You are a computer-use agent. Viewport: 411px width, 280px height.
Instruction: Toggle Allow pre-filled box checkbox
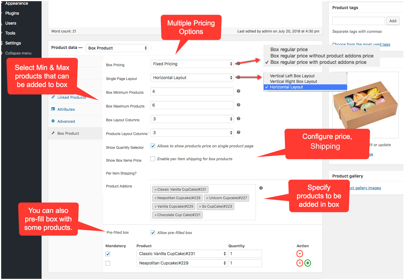click(153, 233)
